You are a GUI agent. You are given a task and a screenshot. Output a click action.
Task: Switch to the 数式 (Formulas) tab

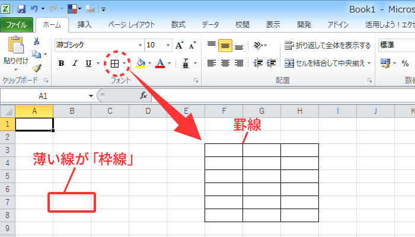click(178, 25)
